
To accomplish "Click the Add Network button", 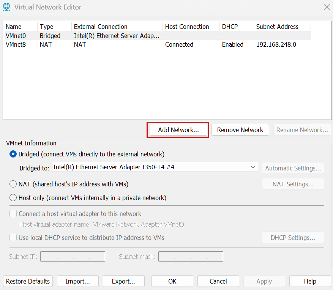I will tap(178, 129).
